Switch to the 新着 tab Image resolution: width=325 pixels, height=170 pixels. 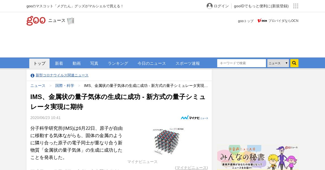pos(59,63)
